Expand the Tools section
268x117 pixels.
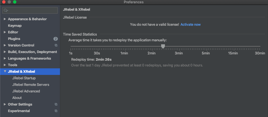coord(5,65)
